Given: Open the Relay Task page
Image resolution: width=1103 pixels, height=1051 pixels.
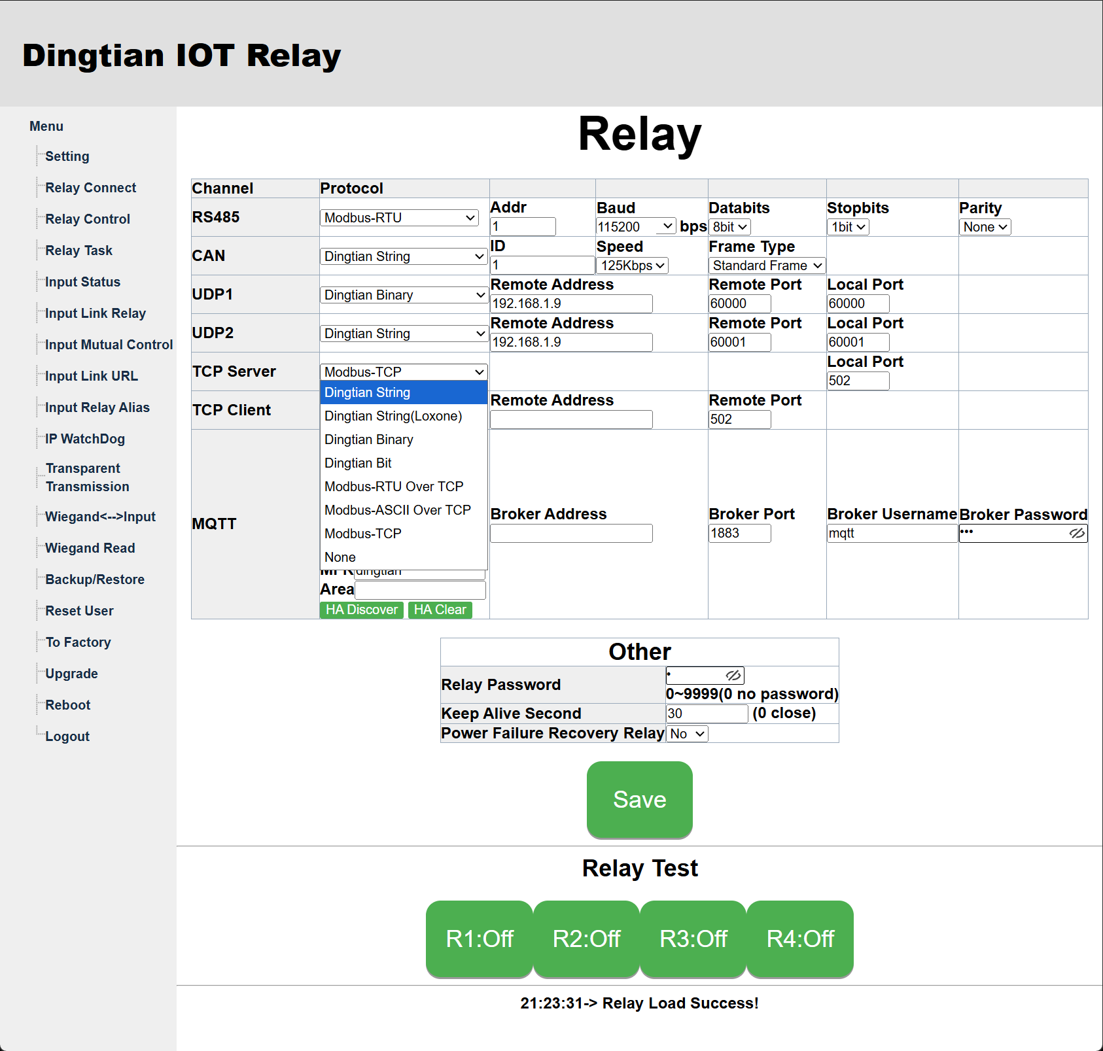Looking at the screenshot, I should pos(79,250).
